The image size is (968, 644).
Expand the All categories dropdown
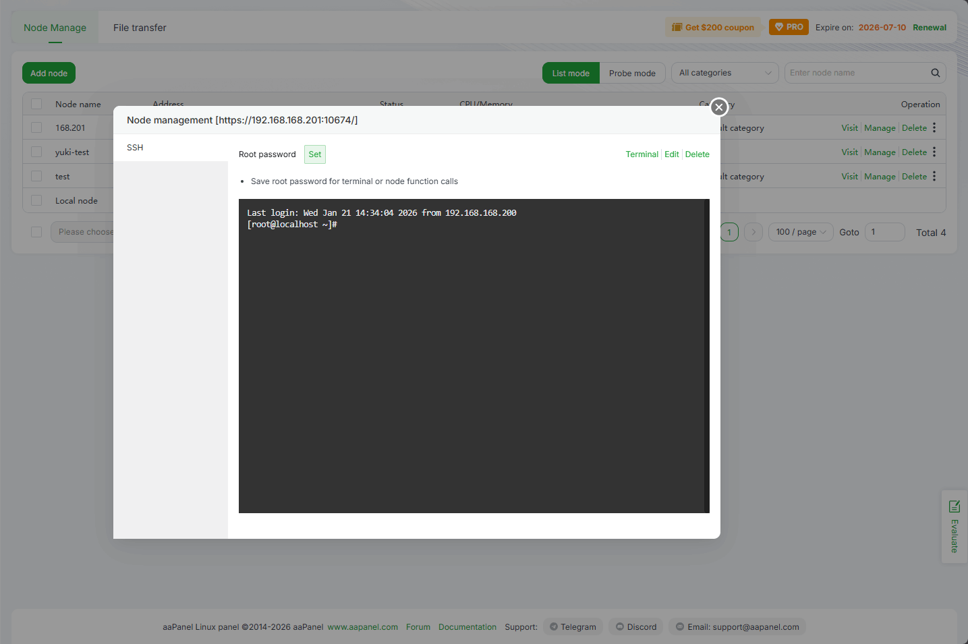tap(724, 73)
